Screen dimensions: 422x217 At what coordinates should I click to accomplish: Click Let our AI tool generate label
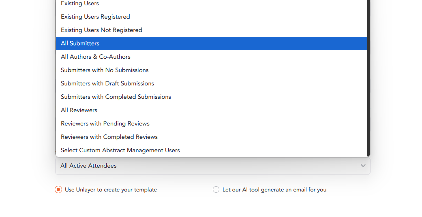click(274, 189)
